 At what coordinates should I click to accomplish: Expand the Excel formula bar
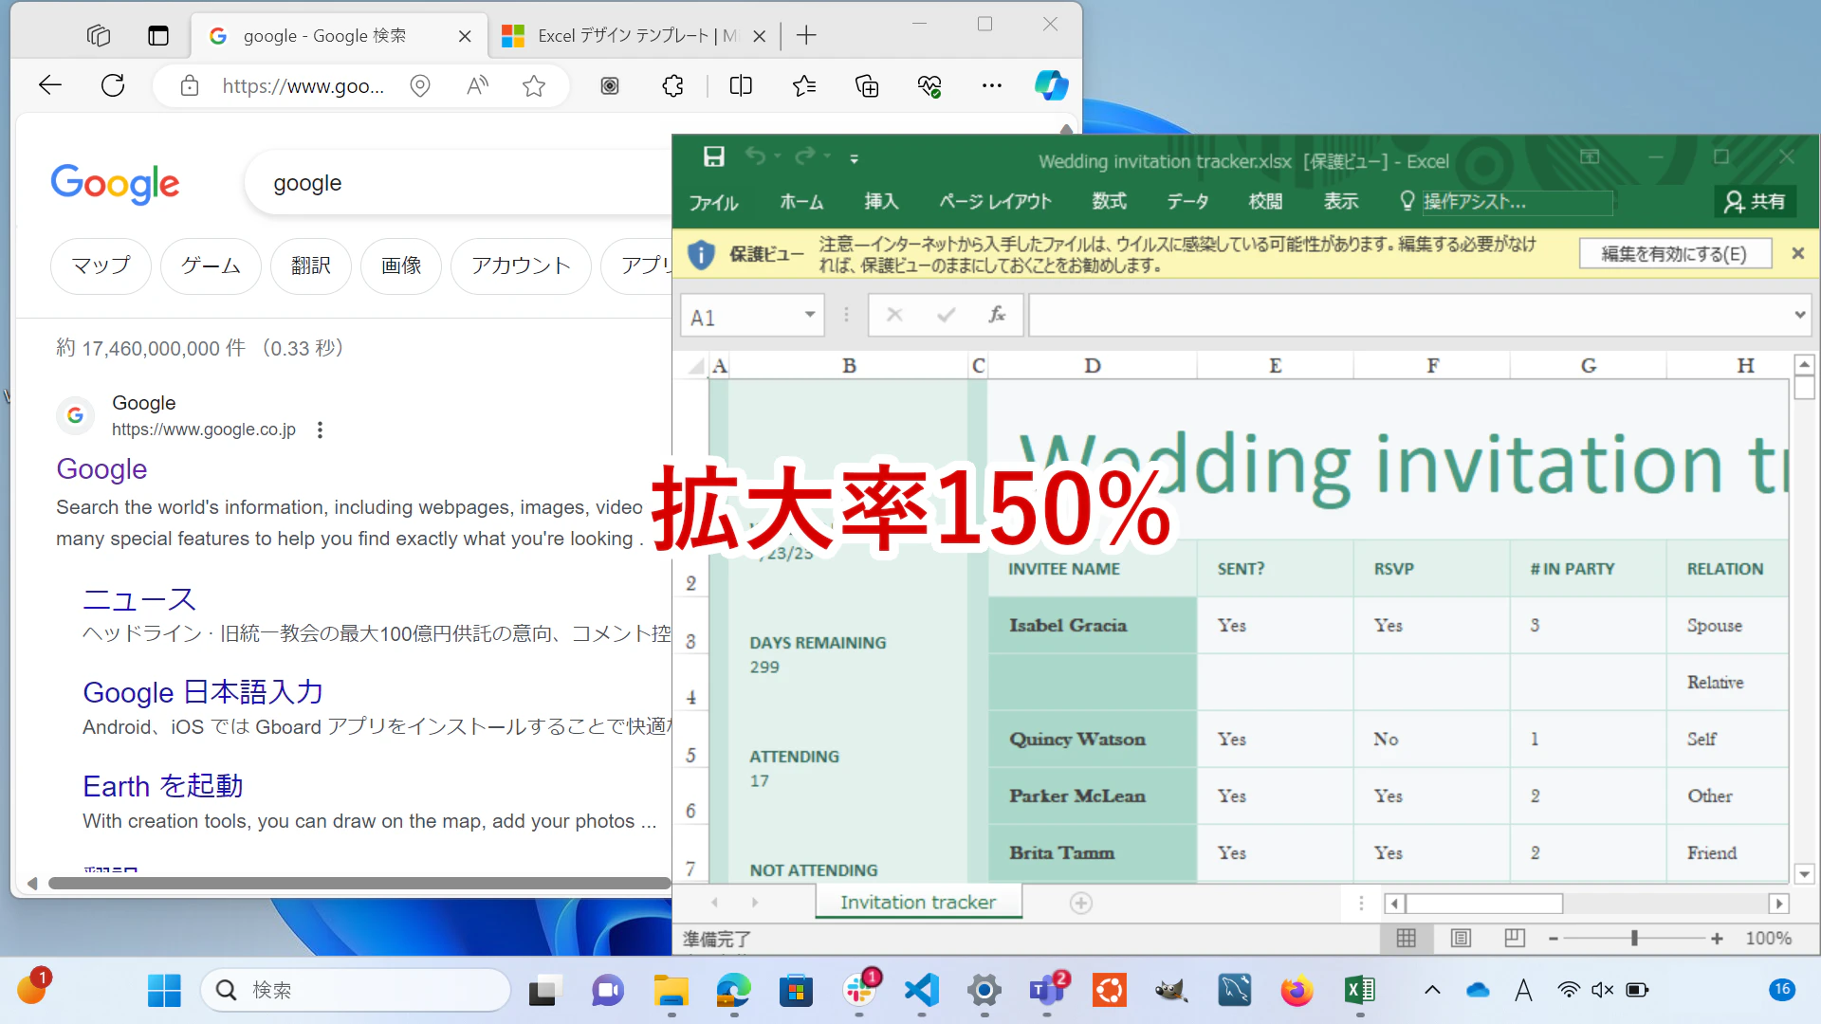pyautogui.click(x=1800, y=315)
